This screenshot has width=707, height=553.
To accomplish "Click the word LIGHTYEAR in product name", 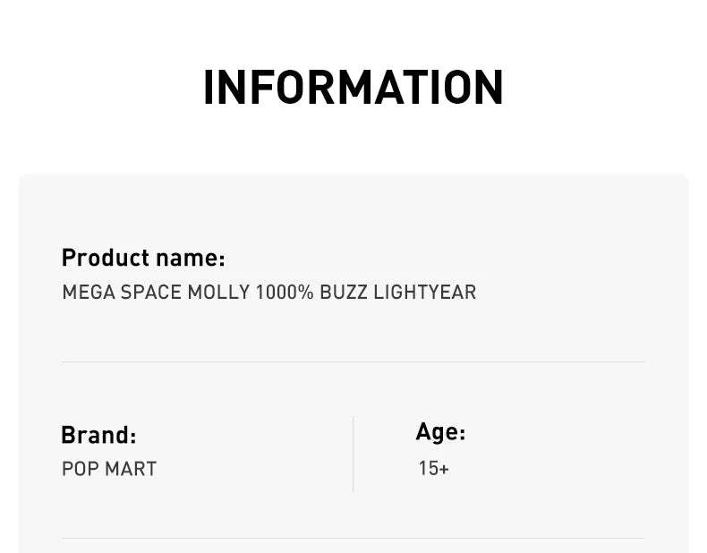I will pyautogui.click(x=425, y=293).
